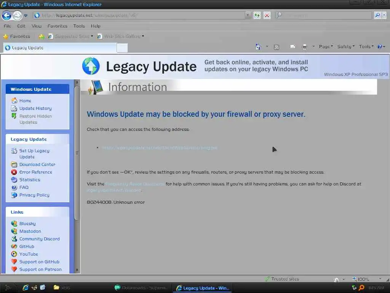
Task: Launch Internet Explorer from quick launch
Action: [x=26, y=288]
